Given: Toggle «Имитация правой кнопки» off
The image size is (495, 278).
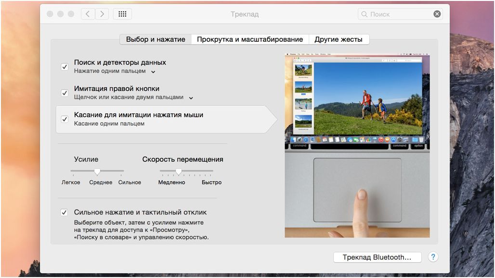Looking at the screenshot, I should tap(65, 93).
